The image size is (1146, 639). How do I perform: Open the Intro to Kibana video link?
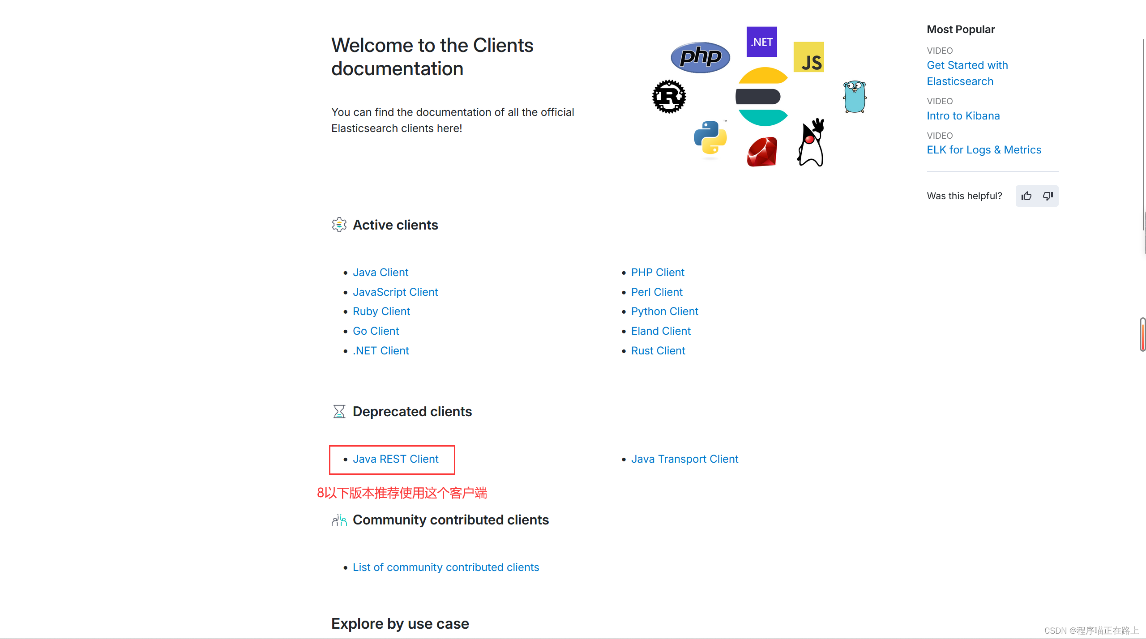pos(963,116)
